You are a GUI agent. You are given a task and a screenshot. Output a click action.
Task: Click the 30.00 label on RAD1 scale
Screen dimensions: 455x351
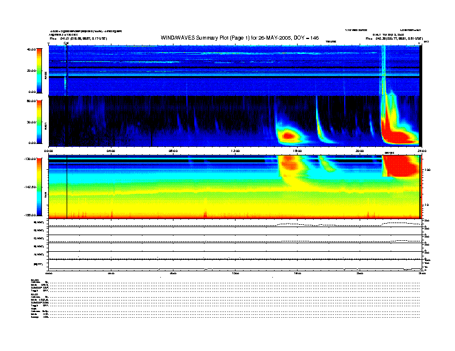[x=31, y=122]
